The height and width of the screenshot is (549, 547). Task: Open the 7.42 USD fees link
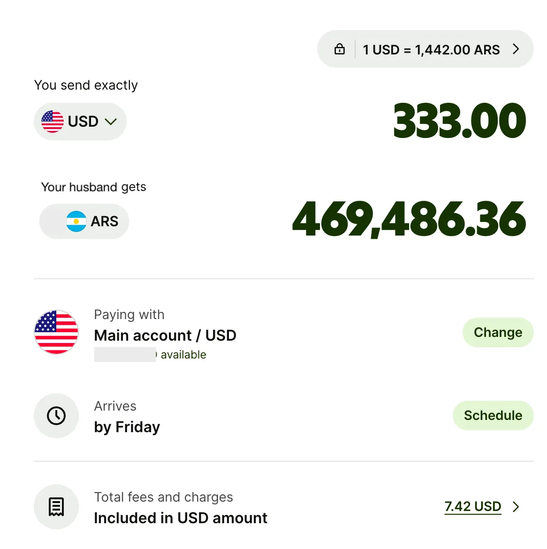(x=473, y=507)
